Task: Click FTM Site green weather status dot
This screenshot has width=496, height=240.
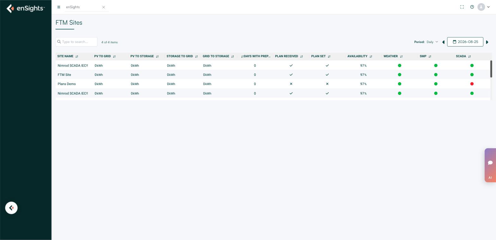Action: pos(400,75)
